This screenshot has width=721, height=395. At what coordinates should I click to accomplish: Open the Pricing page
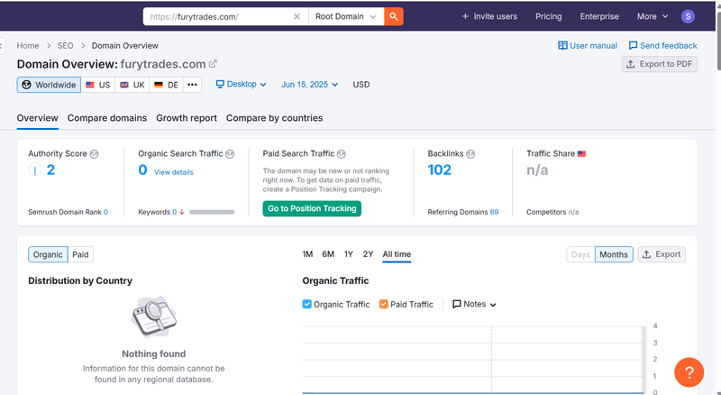(549, 16)
